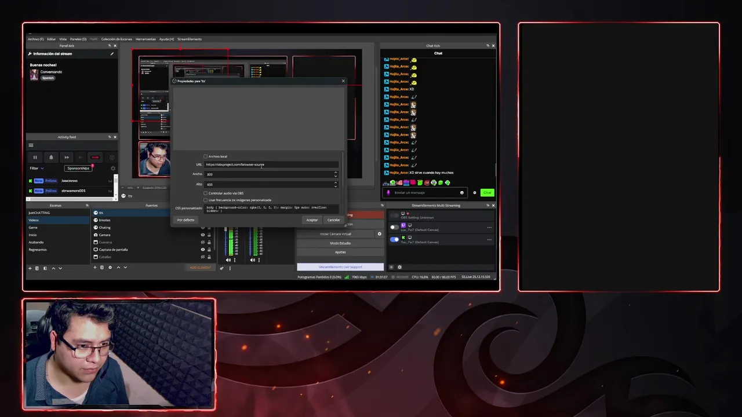
Task: Open the Editar menu
Action: (x=51, y=39)
